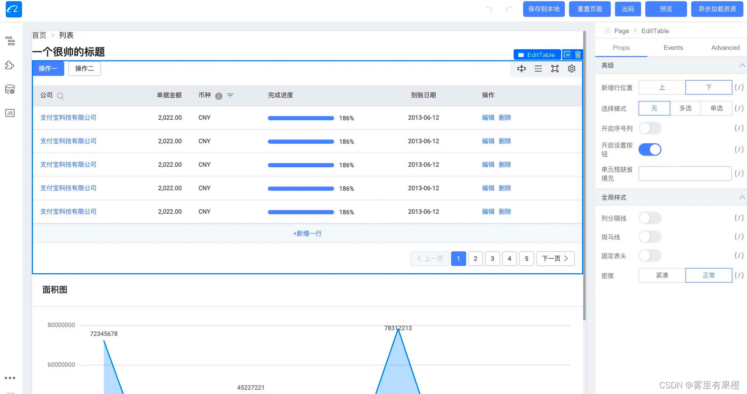
Task: Enable the 固定表头 switch
Action: tap(650, 255)
